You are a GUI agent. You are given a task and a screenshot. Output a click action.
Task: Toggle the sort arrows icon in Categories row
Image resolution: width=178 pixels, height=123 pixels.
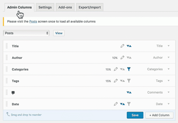point(122,69)
